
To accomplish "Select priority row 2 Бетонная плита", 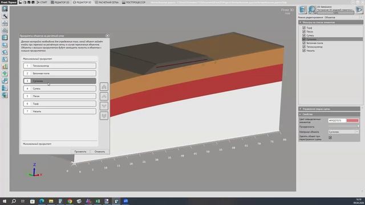I will 59,73.
